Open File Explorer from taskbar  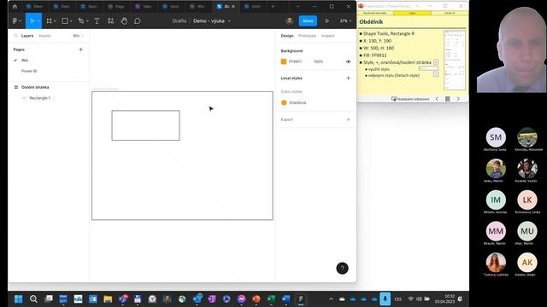[x=108, y=299]
